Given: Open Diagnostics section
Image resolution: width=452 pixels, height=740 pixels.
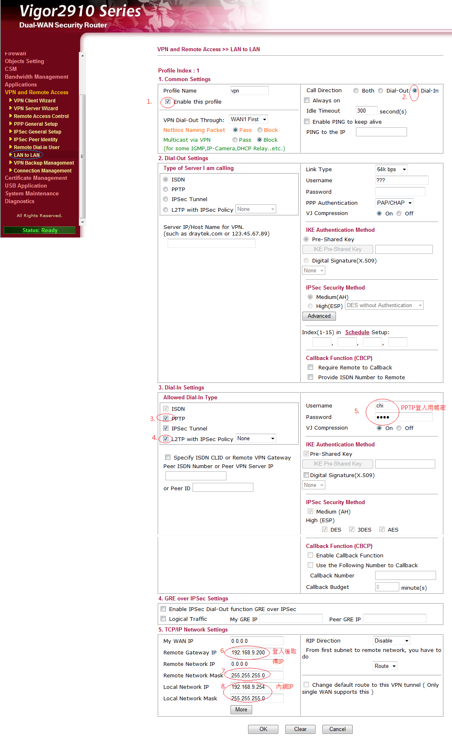Looking at the screenshot, I should tap(20, 201).
